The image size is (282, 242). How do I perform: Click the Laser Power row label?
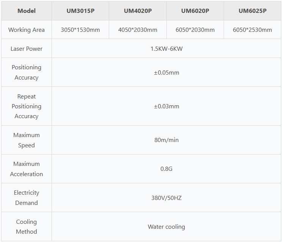pos(27,48)
